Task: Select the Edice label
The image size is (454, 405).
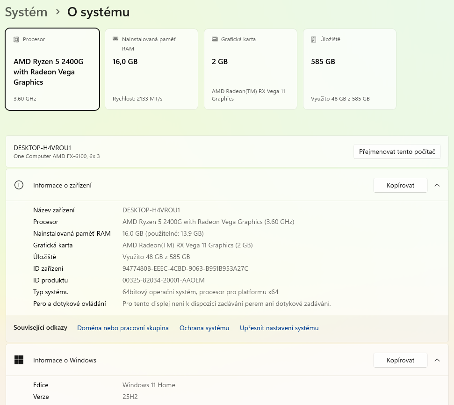Action: 41,385
